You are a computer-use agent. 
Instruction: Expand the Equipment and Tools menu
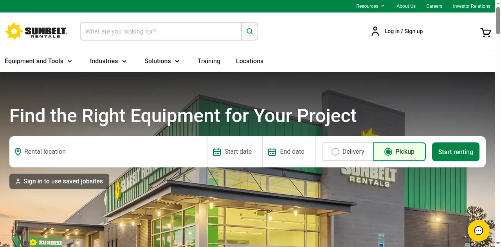(x=38, y=61)
